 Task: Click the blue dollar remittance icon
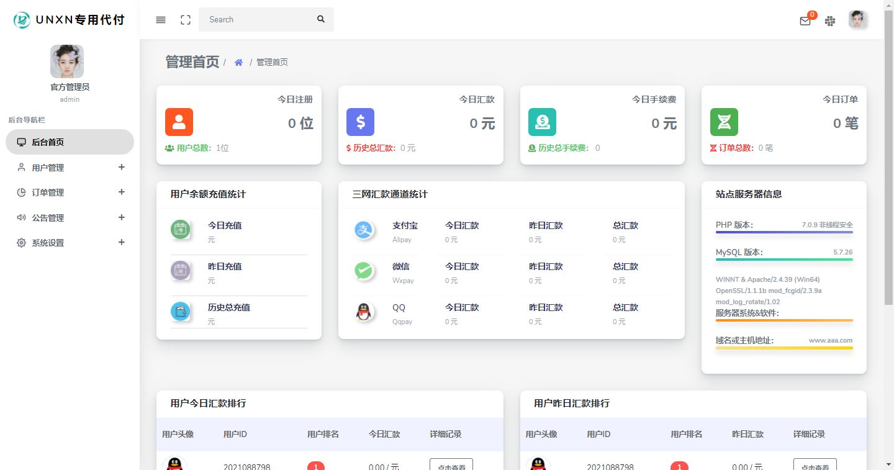pyautogui.click(x=360, y=122)
